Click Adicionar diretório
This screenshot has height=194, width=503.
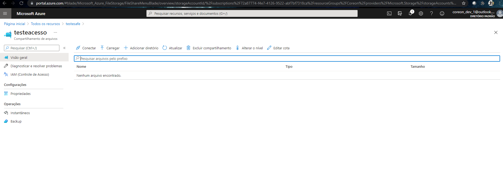tap(141, 48)
